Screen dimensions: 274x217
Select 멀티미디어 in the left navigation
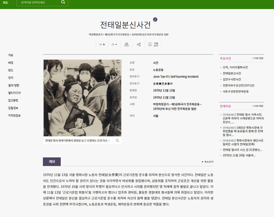point(14,93)
